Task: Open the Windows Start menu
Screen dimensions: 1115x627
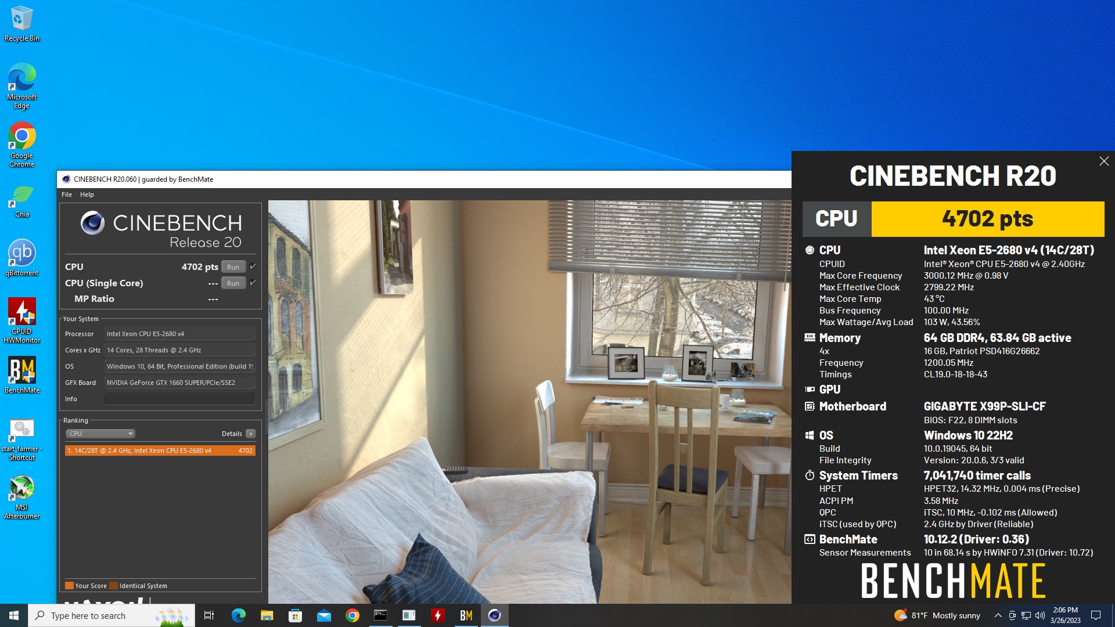Action: coord(14,615)
